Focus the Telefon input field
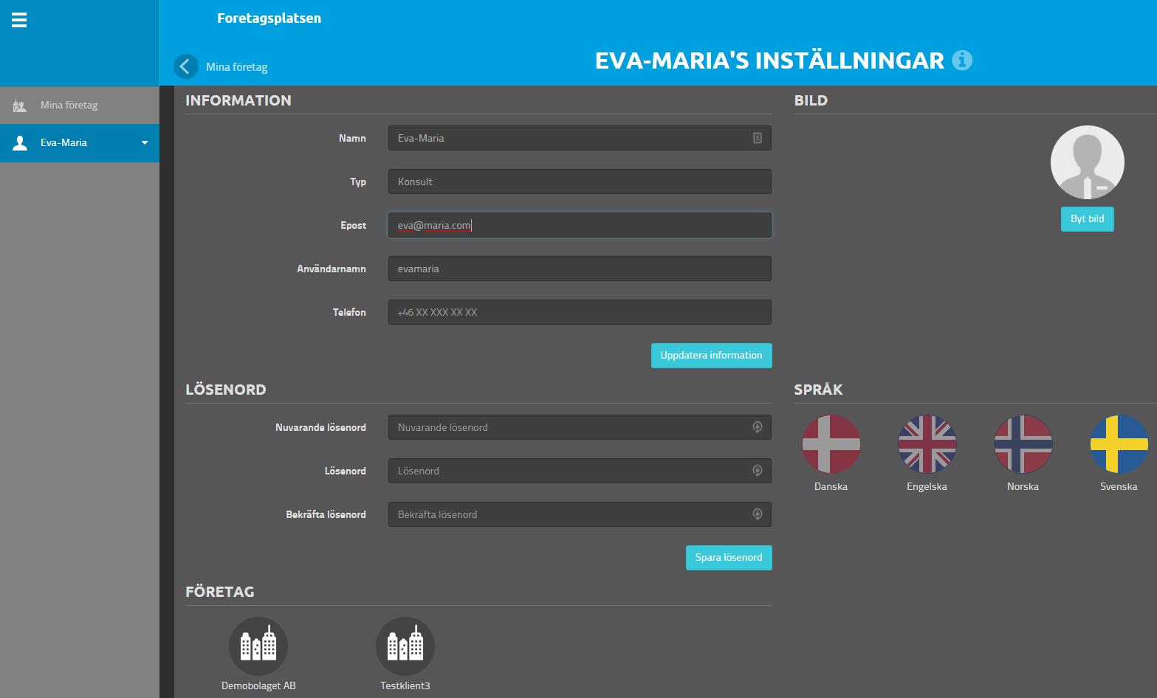Image resolution: width=1157 pixels, height=698 pixels. tap(580, 312)
